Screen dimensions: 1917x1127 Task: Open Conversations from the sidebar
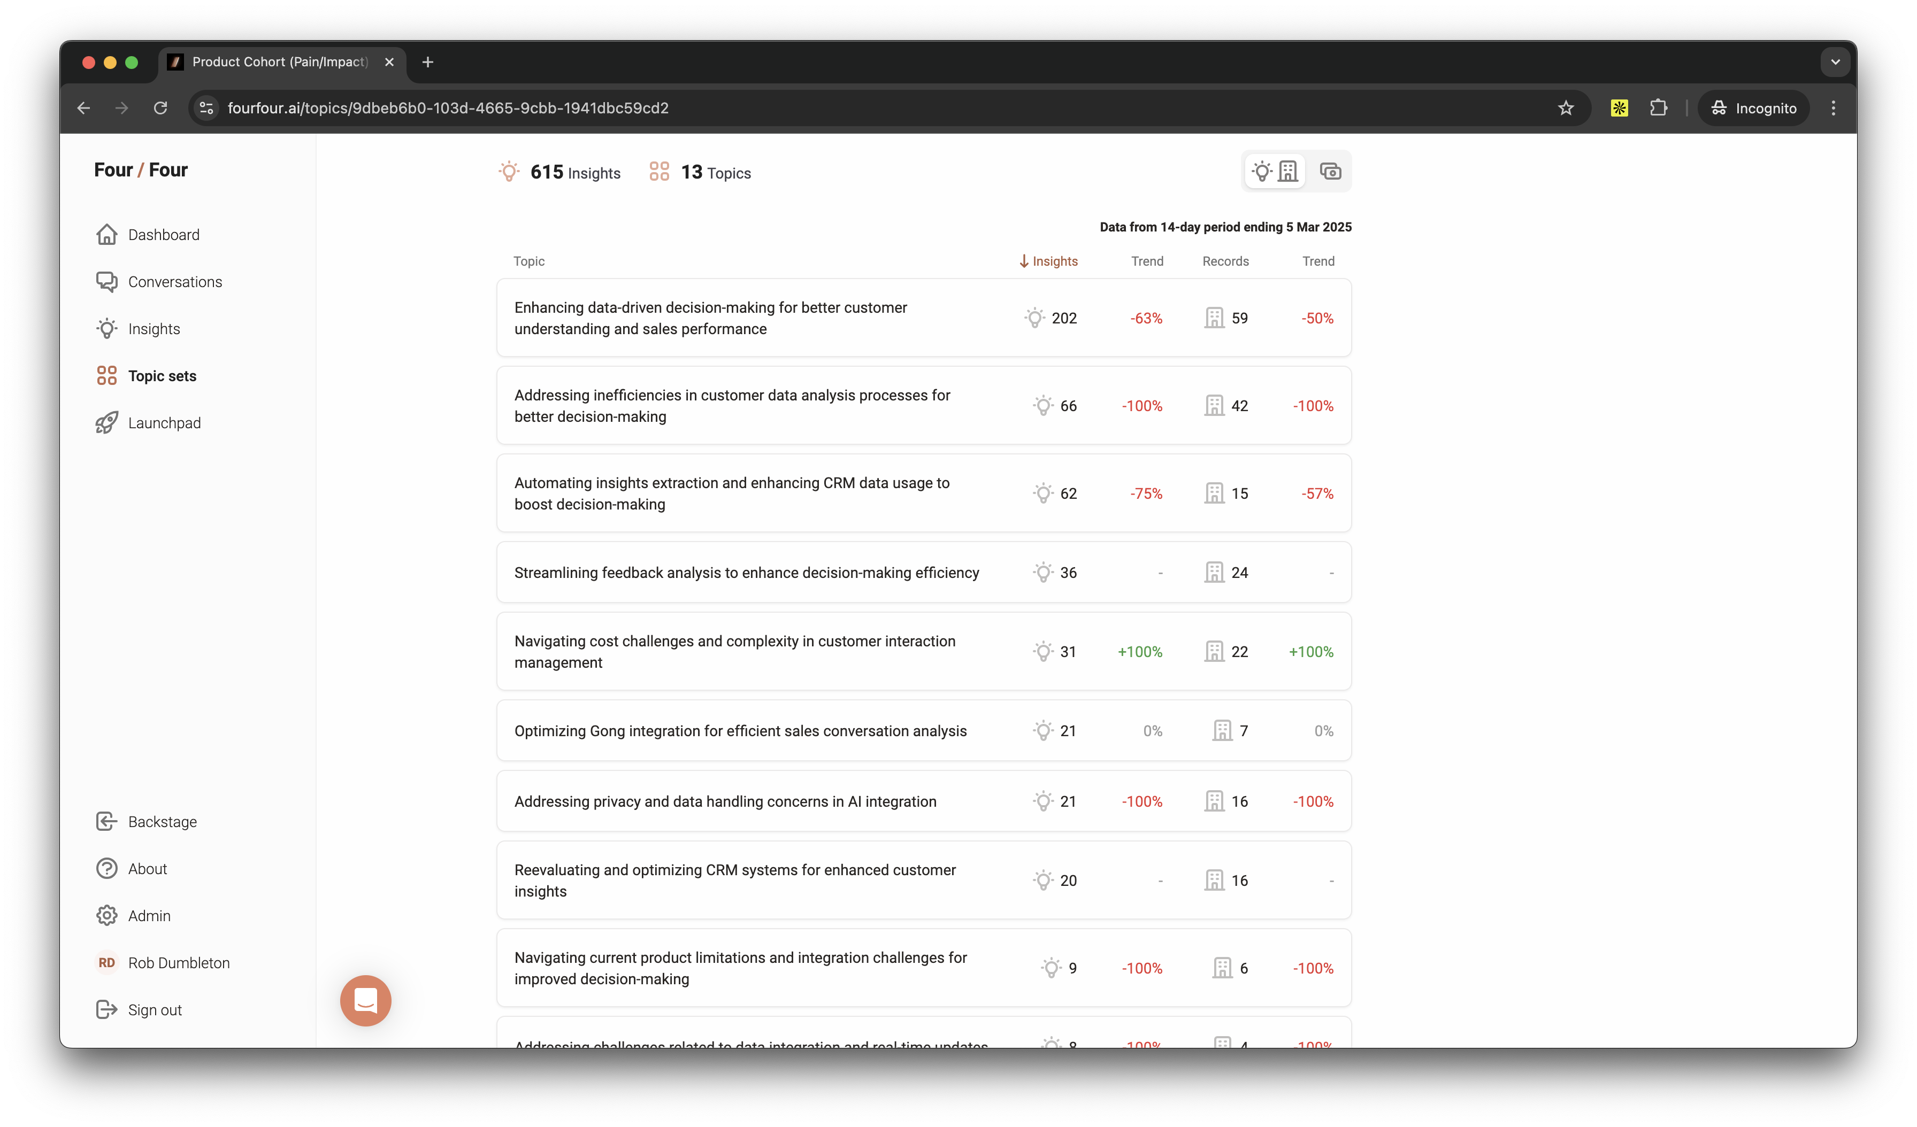[x=174, y=282]
